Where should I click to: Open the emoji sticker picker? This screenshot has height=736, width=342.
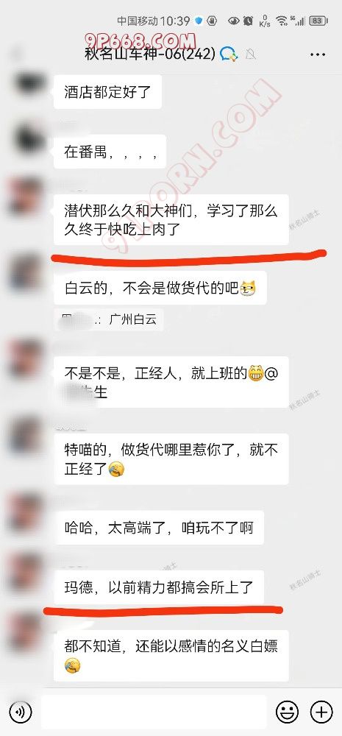[x=287, y=712]
